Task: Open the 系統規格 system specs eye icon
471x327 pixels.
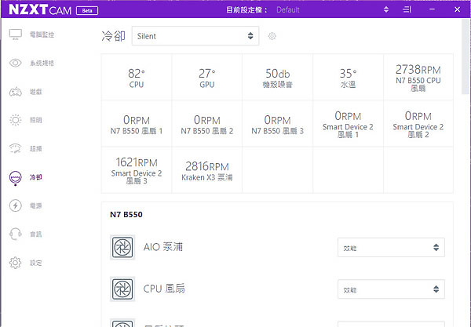Action: [16, 63]
